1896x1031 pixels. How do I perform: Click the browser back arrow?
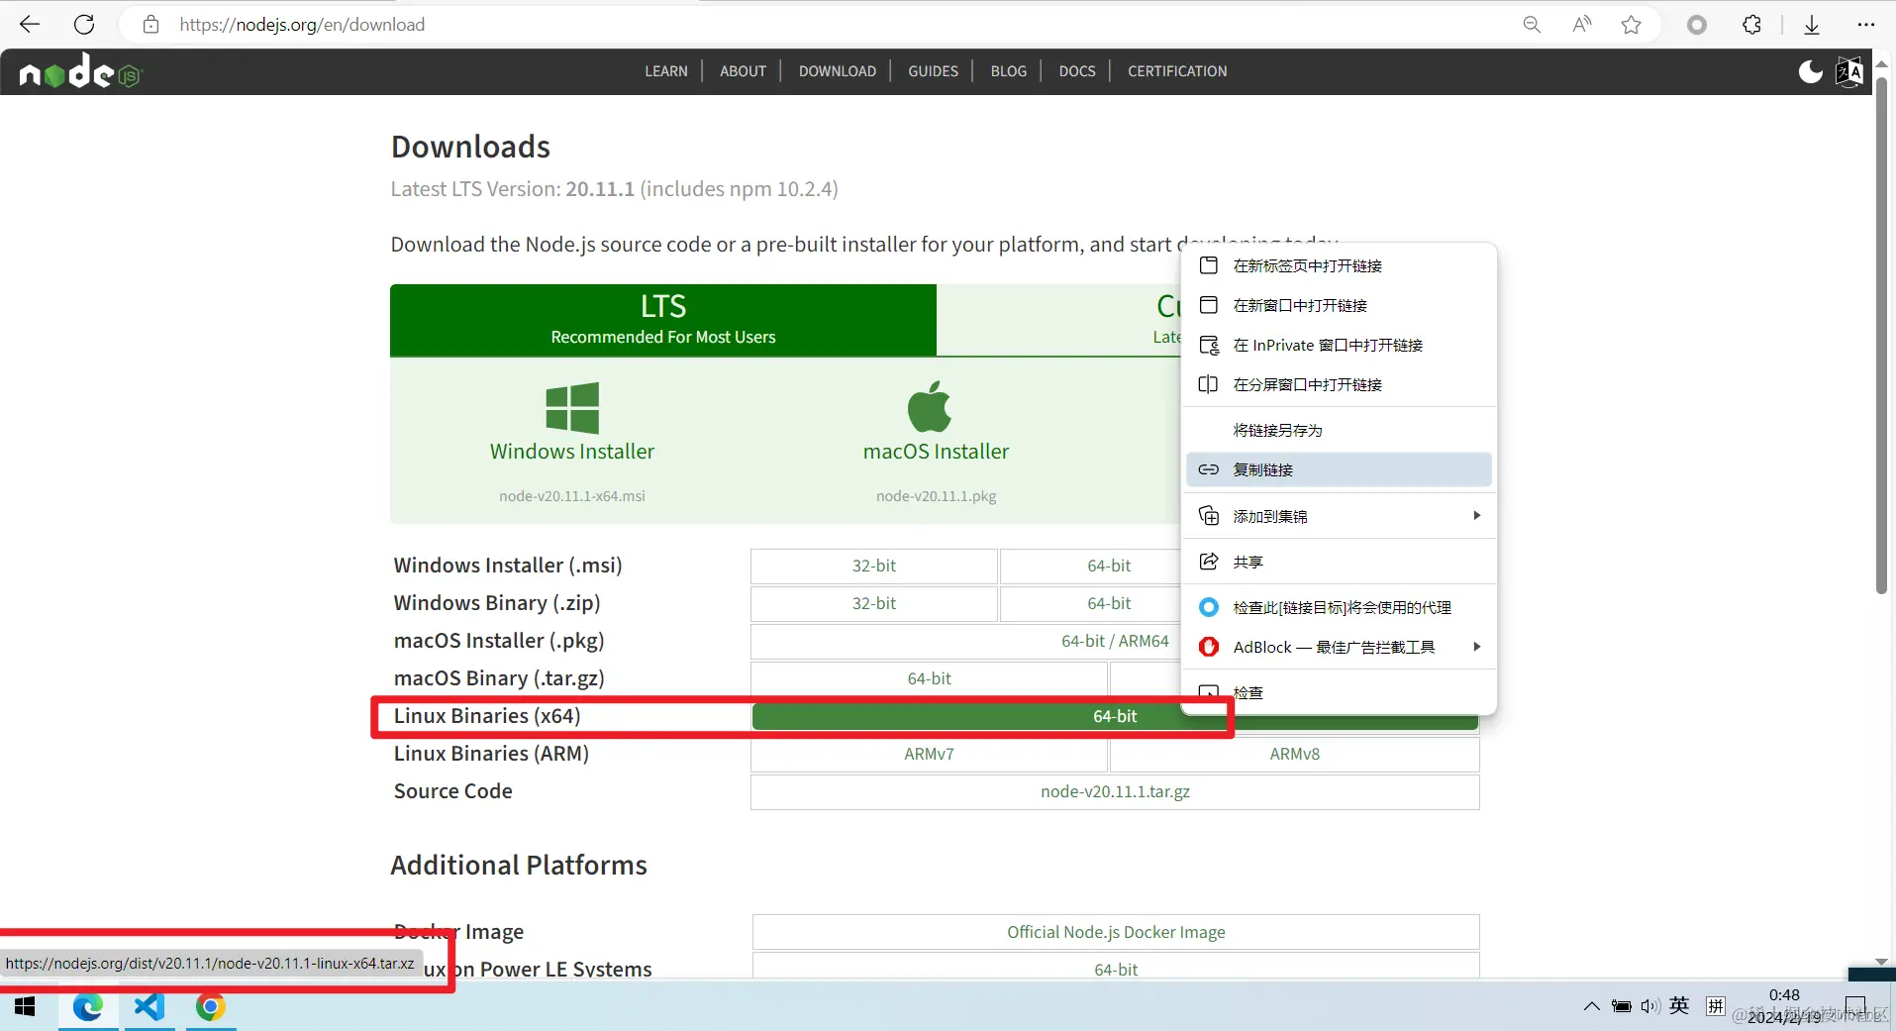coord(30,25)
